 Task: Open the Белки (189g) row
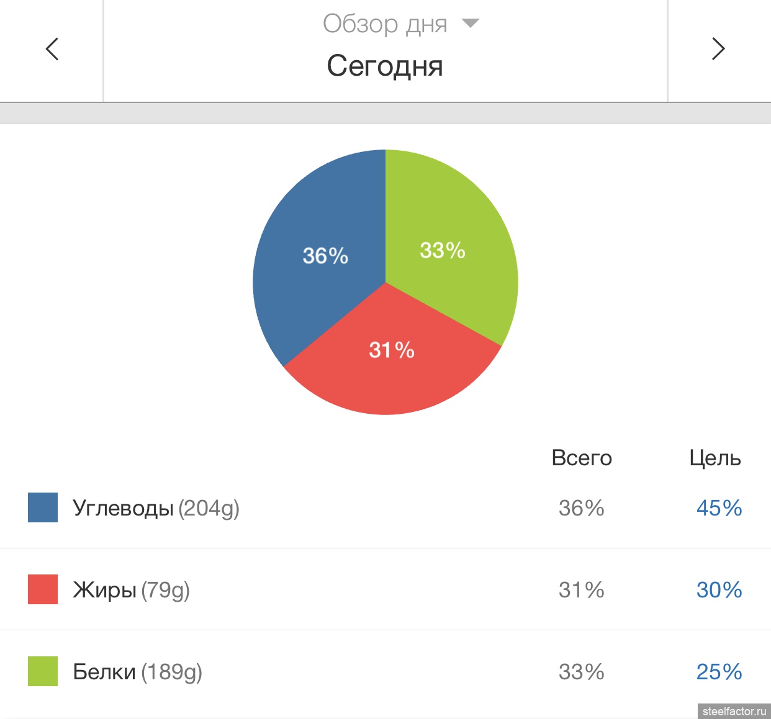tap(385, 671)
